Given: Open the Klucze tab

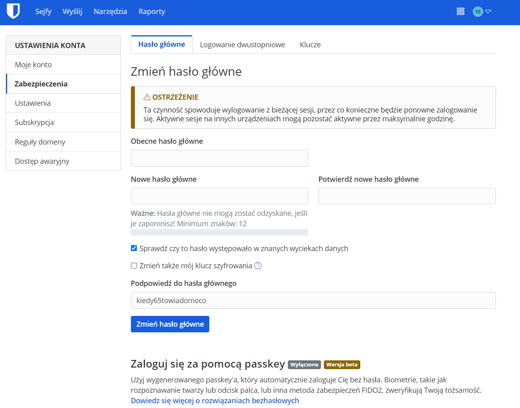Looking at the screenshot, I should [310, 45].
